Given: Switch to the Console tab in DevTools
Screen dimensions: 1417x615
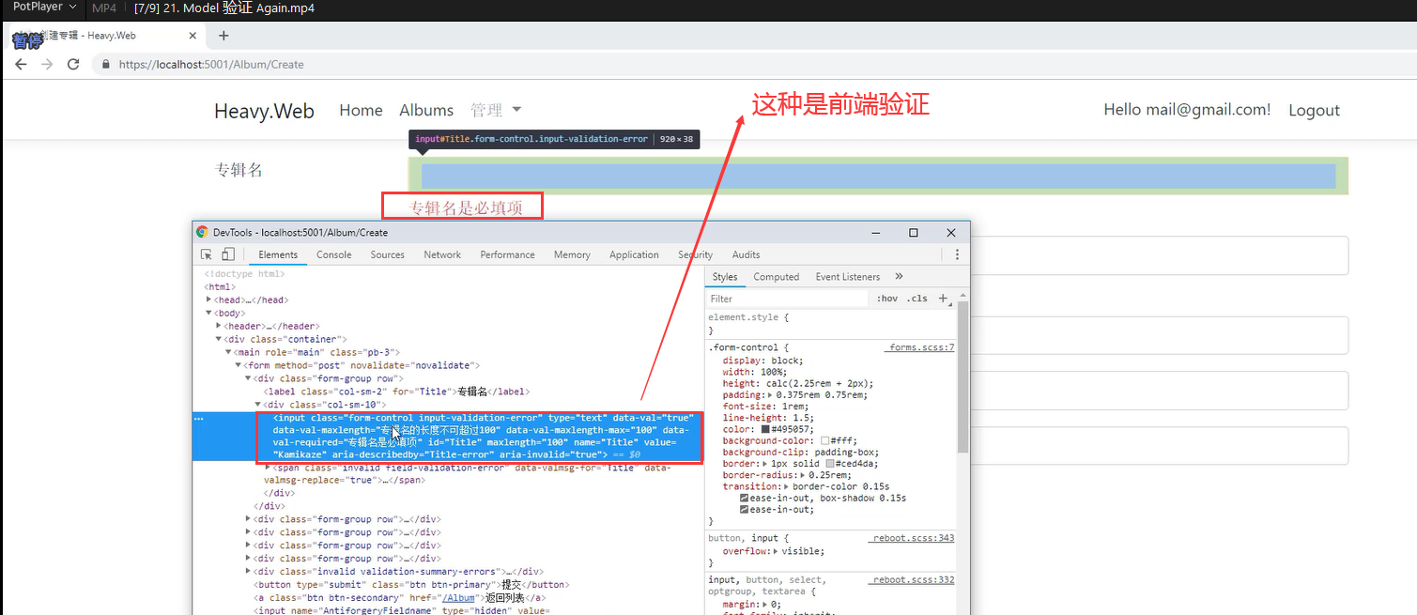Looking at the screenshot, I should (333, 254).
